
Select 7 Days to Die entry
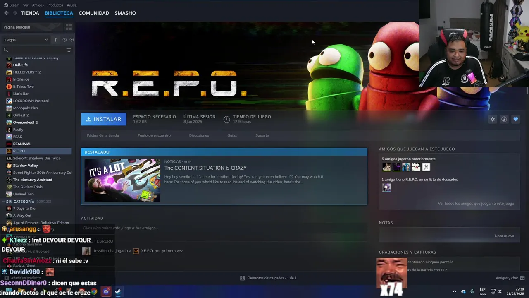24,209
